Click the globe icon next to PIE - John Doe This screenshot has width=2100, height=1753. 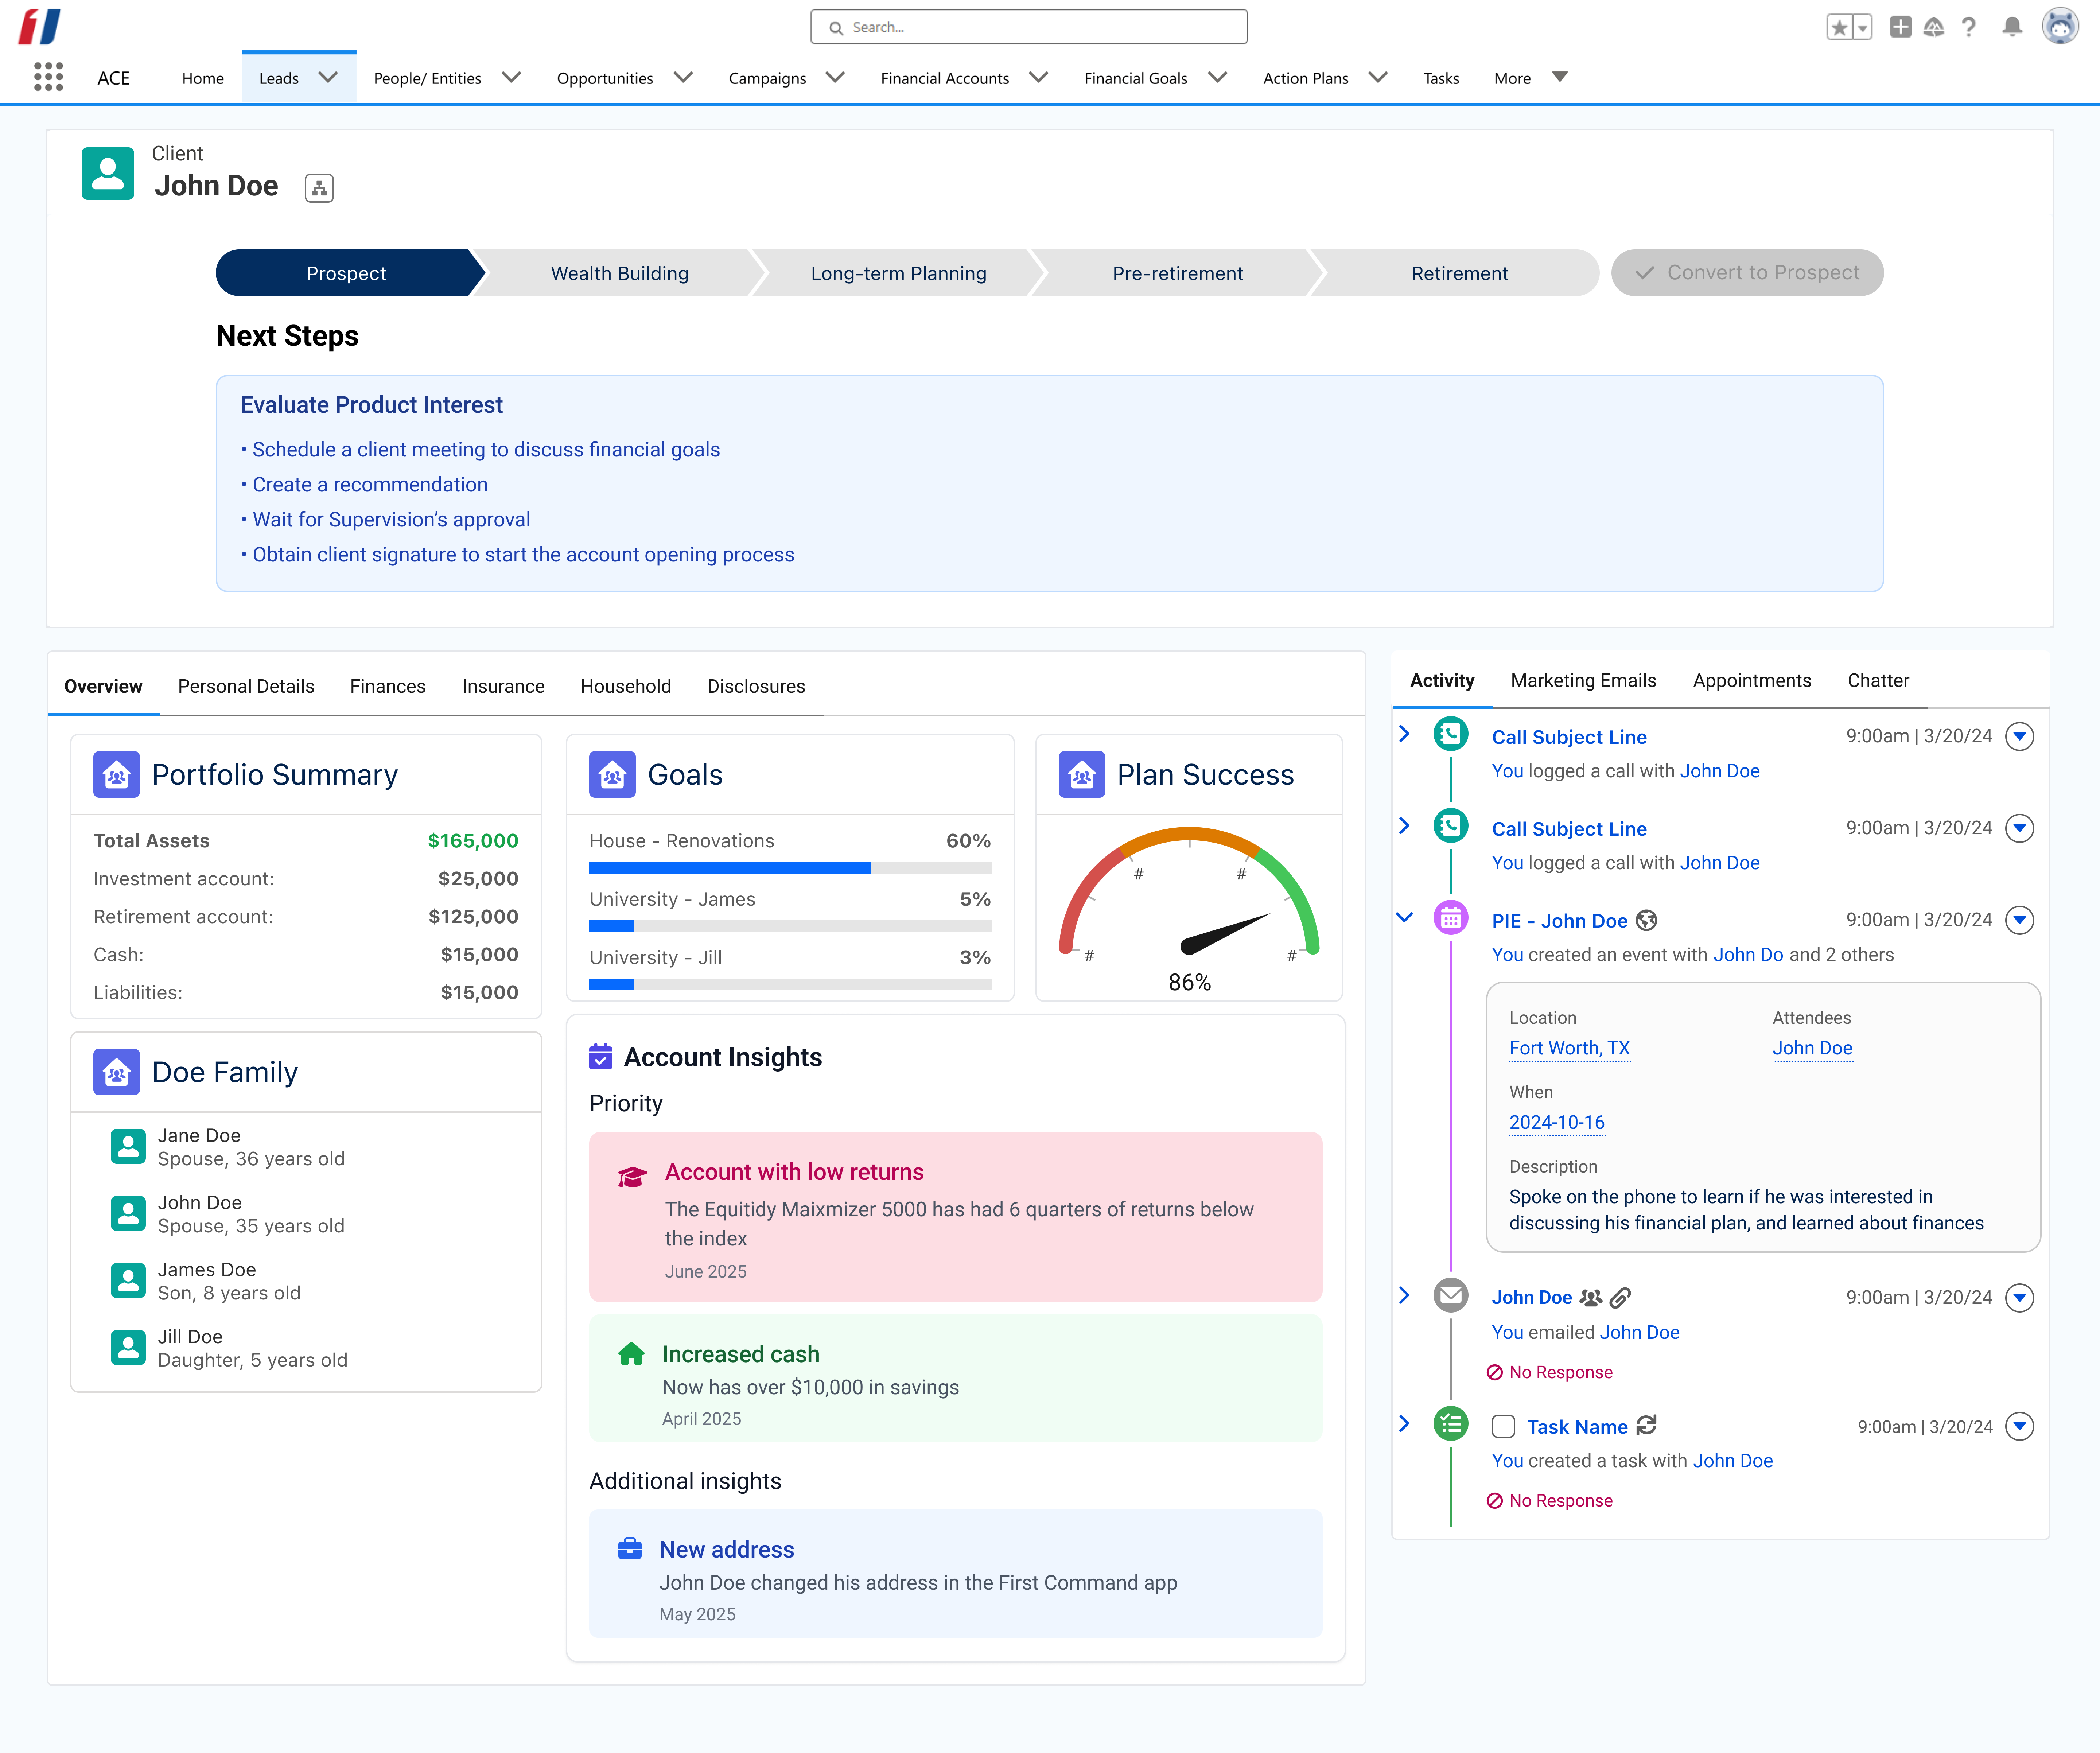[x=1647, y=920]
